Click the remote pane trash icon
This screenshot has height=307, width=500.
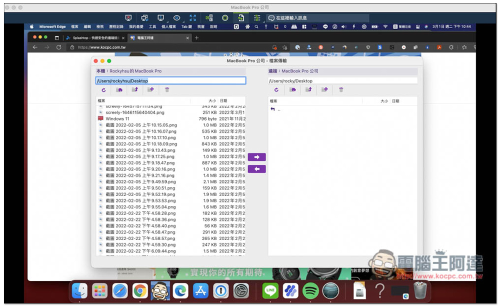click(x=341, y=90)
